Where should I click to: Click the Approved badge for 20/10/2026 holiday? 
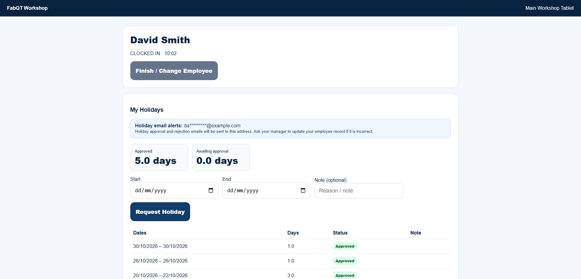345,275
